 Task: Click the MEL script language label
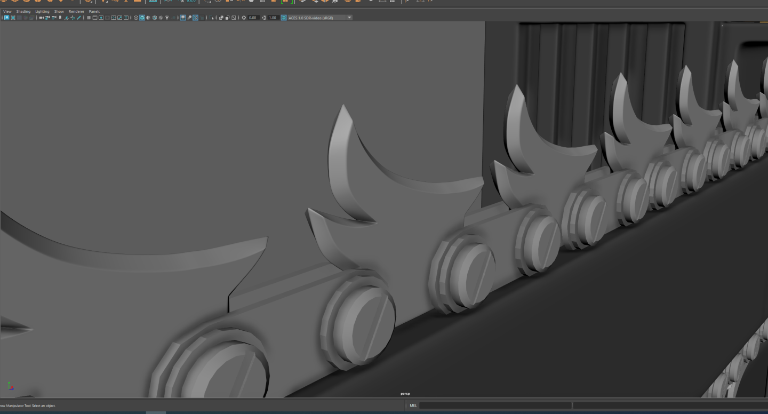[413, 405]
